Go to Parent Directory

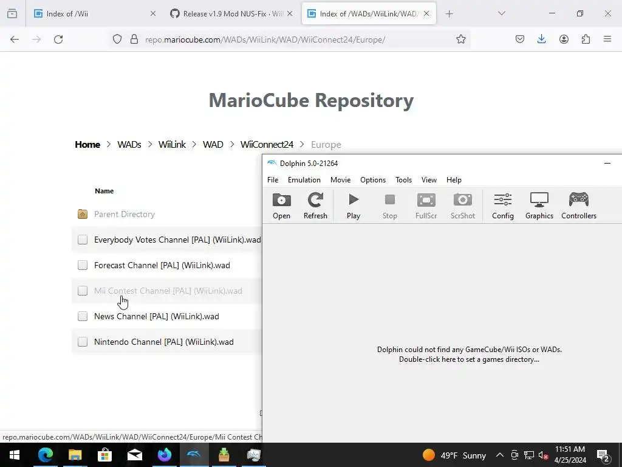[x=124, y=214]
